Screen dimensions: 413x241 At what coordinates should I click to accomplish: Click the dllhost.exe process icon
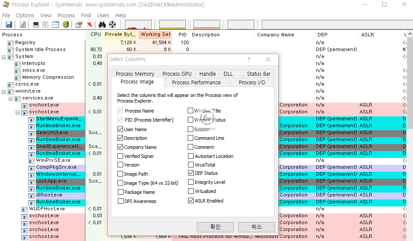(x=32, y=196)
